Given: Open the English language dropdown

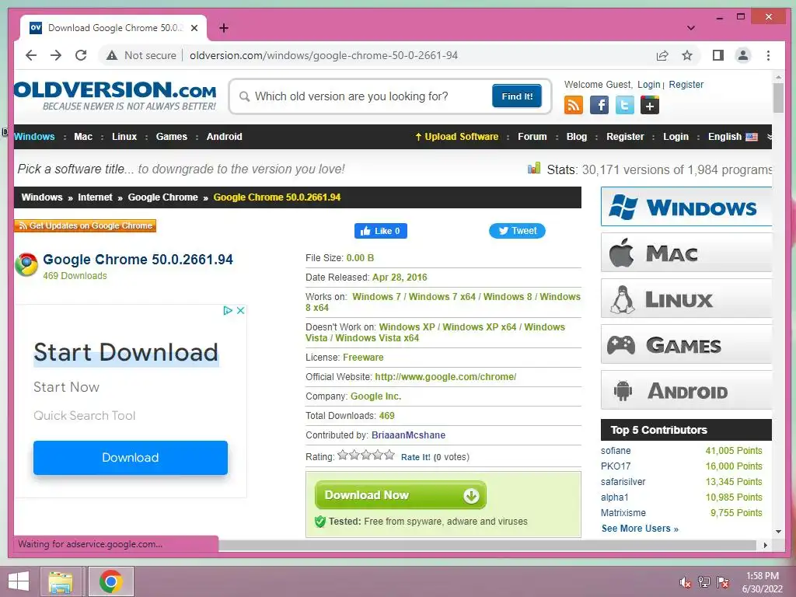Looking at the screenshot, I should pos(732,137).
